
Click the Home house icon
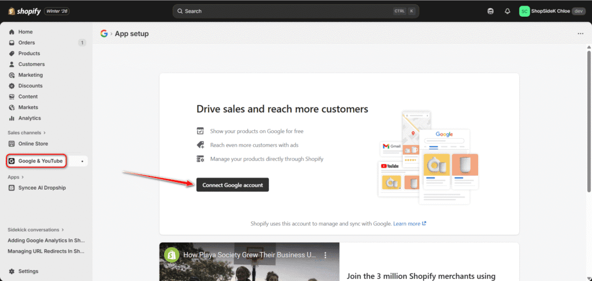pyautogui.click(x=12, y=32)
